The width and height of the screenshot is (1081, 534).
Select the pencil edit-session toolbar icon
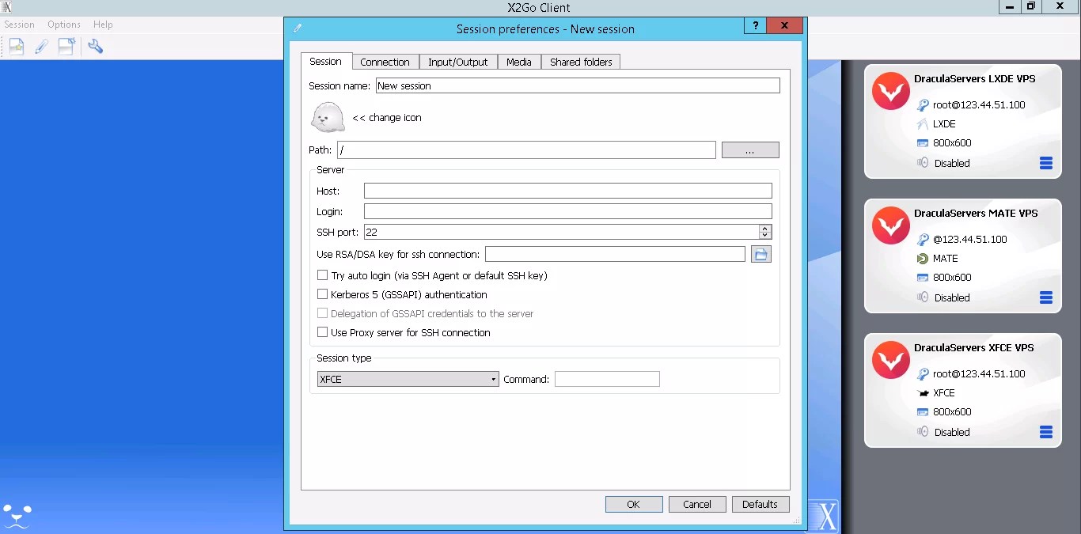(41, 46)
